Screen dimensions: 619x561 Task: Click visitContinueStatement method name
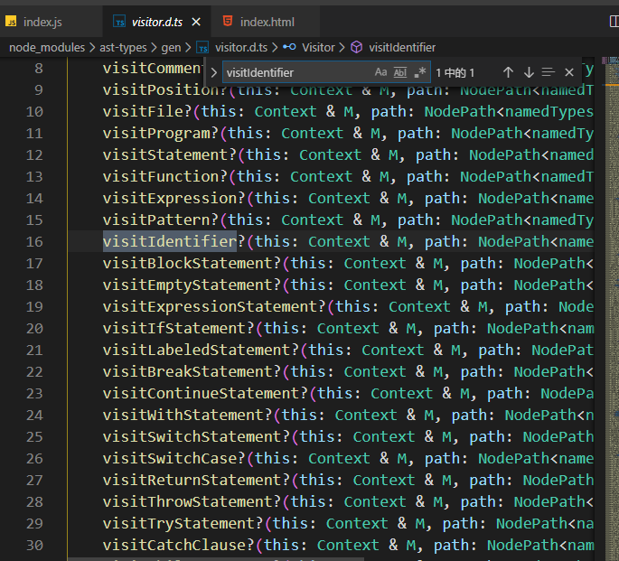coord(201,394)
